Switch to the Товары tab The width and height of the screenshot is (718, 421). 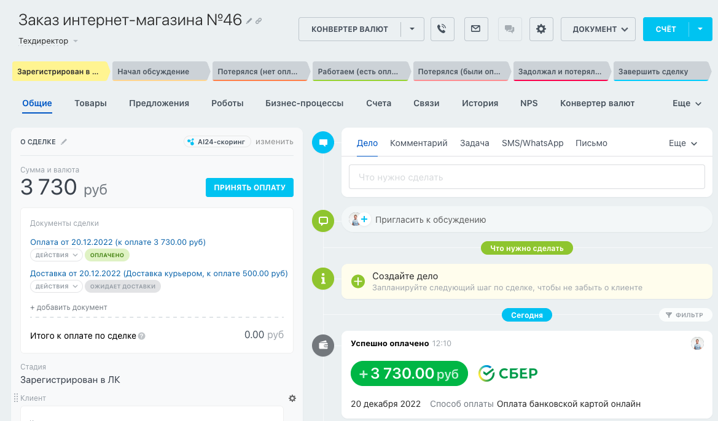click(90, 103)
